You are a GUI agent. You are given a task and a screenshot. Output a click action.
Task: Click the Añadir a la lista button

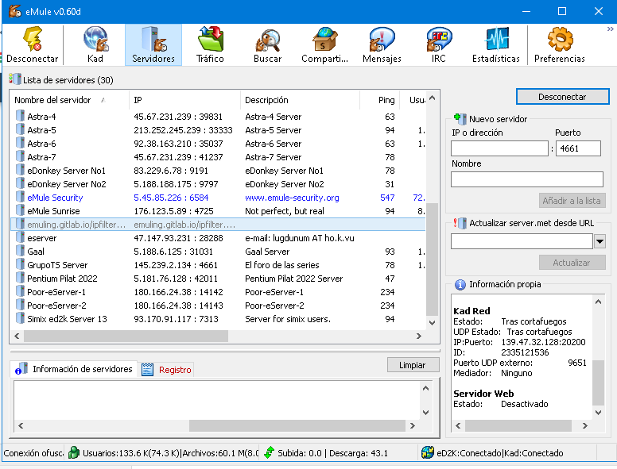(572, 201)
